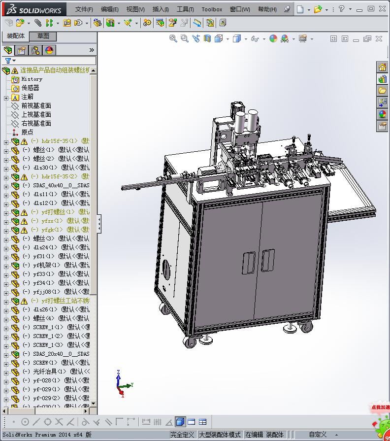
Task: Click the Smart Fasteners icon
Action: pyautogui.click(x=67, y=23)
